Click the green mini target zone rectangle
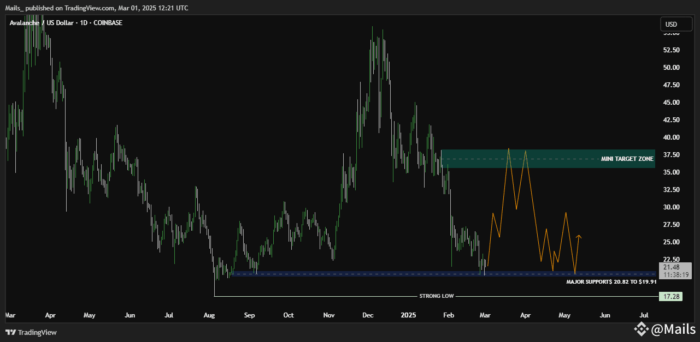700x342 pixels. coord(548,159)
